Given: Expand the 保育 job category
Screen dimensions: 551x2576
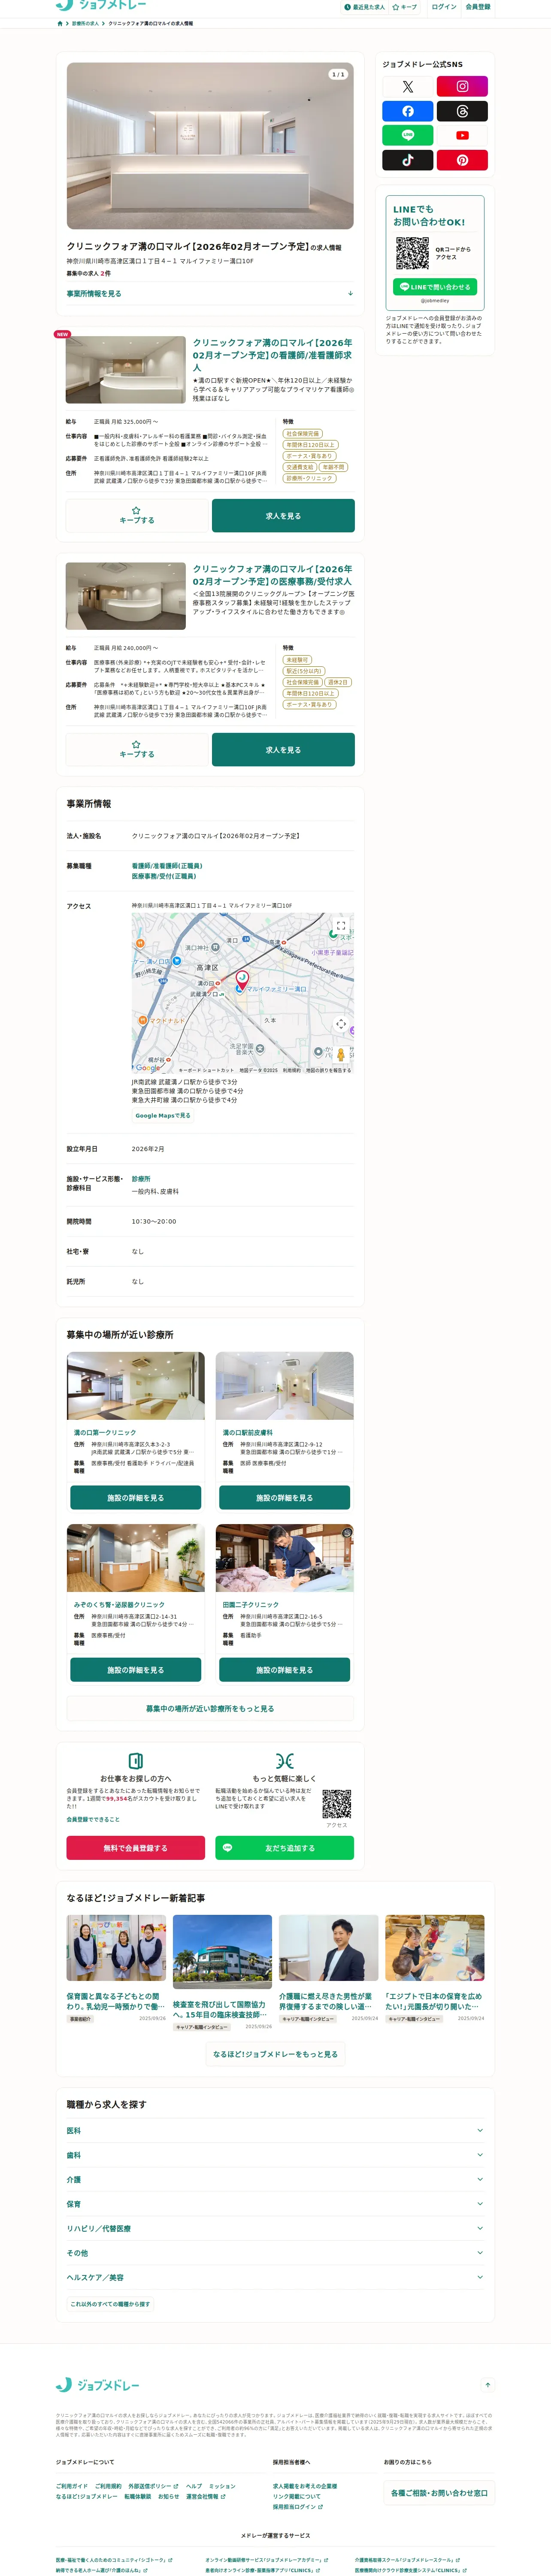Looking at the screenshot, I should [x=275, y=2204].
